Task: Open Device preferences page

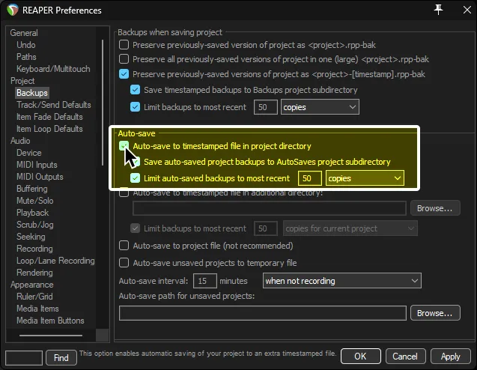Action: coord(29,153)
